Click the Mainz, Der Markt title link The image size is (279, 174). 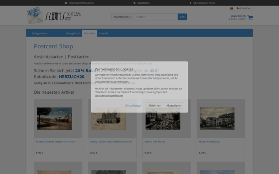pos(155,142)
